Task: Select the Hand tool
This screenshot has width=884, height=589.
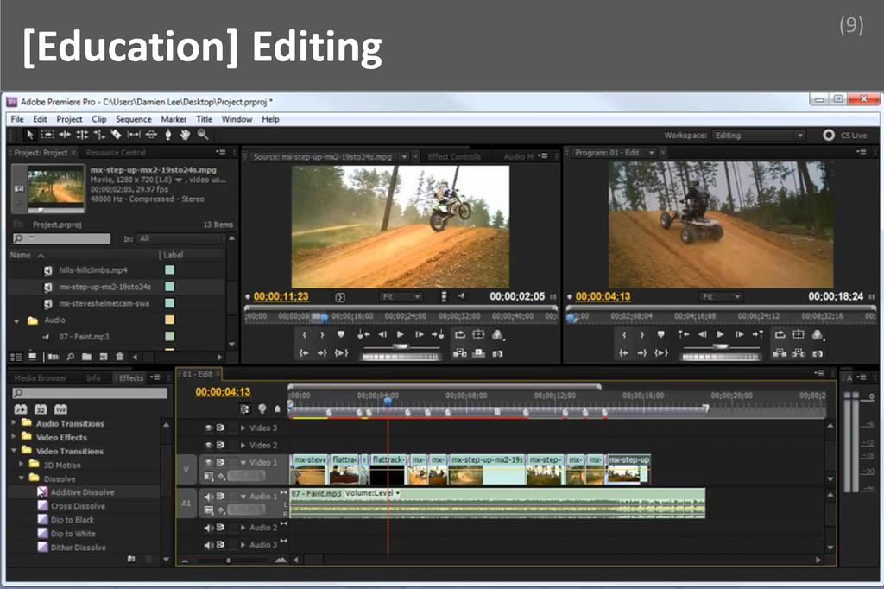Action: pos(184,135)
